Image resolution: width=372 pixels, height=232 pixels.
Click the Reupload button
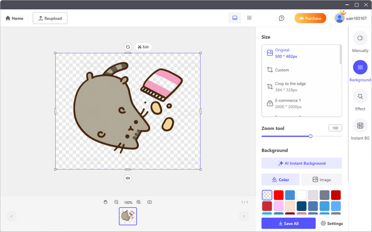point(50,18)
